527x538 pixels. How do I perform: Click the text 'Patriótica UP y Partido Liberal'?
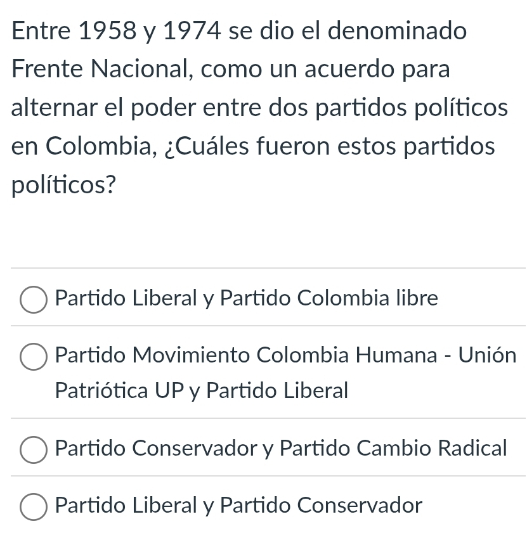[202, 390]
